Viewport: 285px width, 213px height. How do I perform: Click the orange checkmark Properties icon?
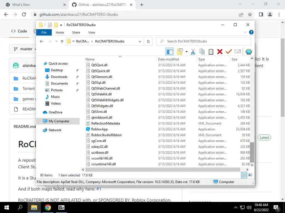click(229, 52)
